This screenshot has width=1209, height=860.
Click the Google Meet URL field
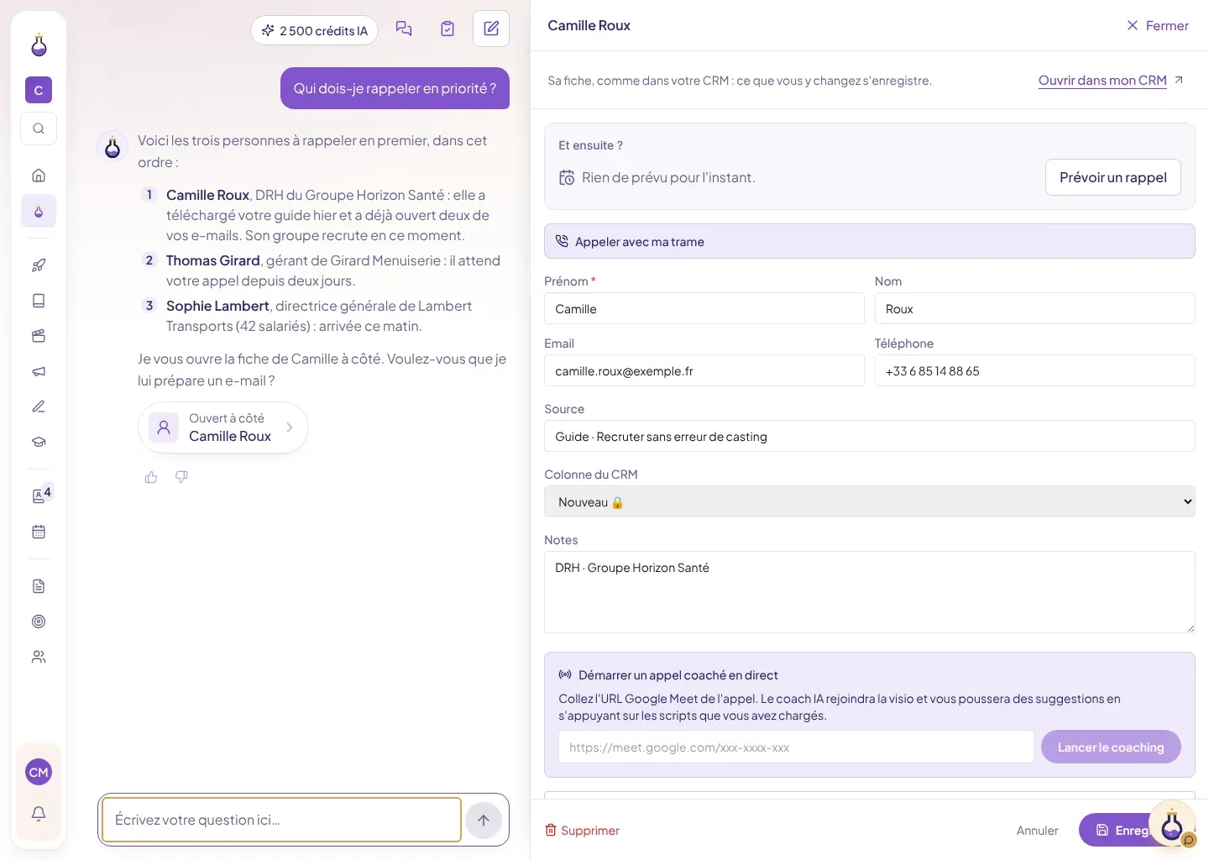(796, 747)
